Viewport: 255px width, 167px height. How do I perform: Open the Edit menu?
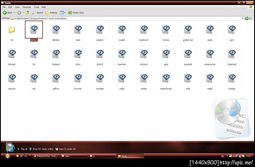(10, 7)
